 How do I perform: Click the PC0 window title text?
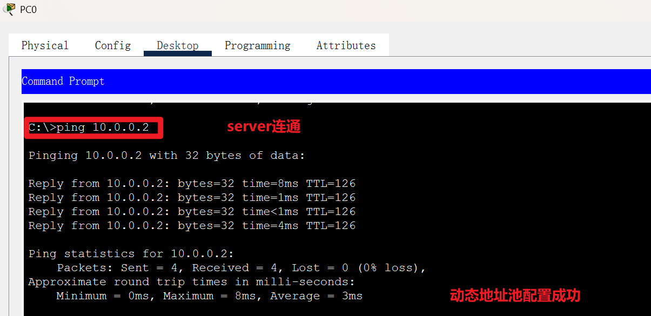[28, 10]
